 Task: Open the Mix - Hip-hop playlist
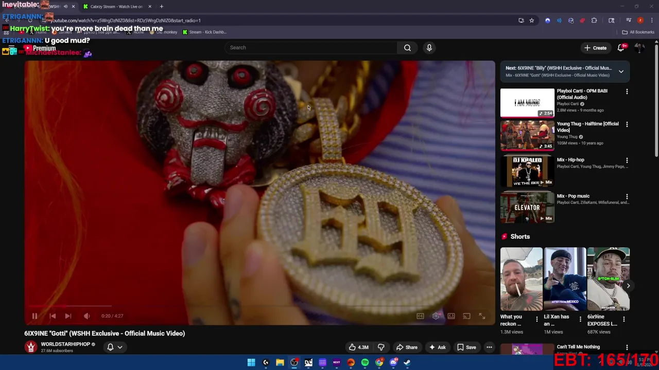click(527, 172)
